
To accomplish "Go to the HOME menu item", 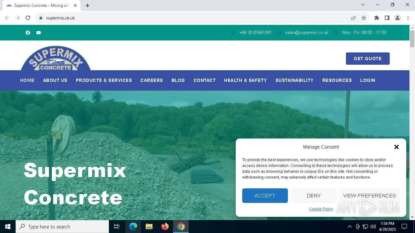I will [27, 80].
